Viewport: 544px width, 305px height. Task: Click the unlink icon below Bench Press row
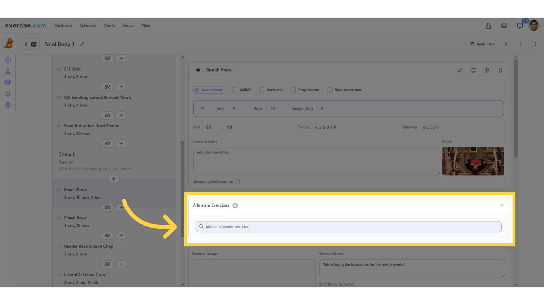[107, 207]
